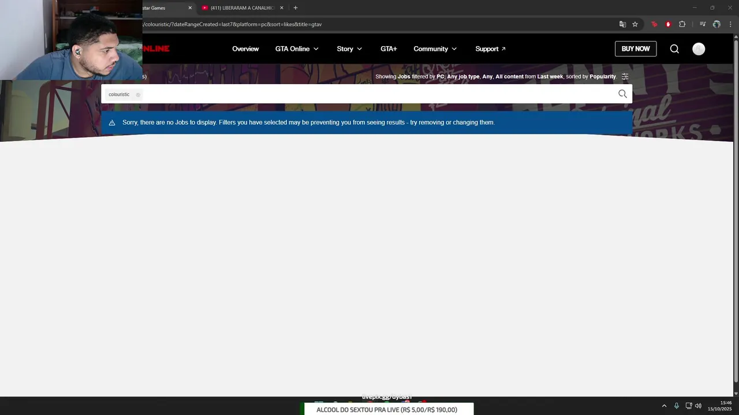Open the red tag extension icon
The image size is (739, 415).
click(654, 24)
